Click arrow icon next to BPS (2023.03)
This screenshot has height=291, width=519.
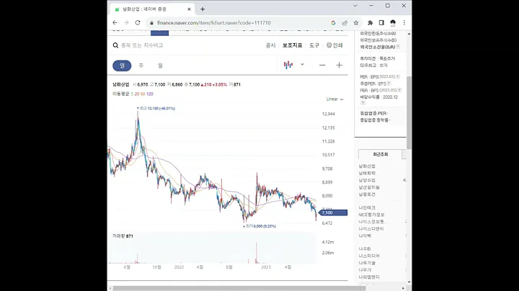point(399,90)
